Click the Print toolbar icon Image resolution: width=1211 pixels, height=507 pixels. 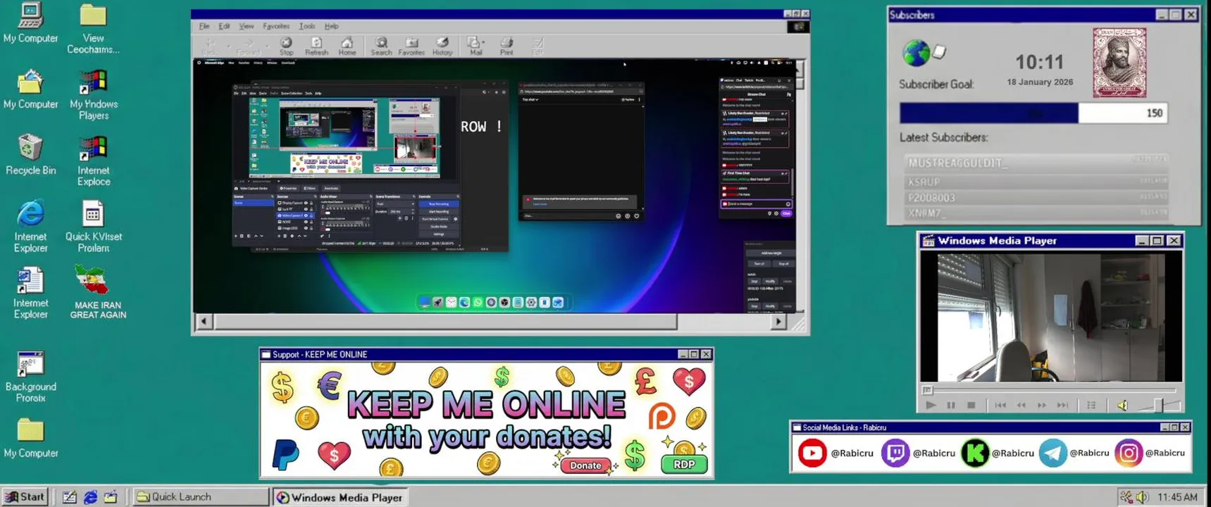click(x=507, y=46)
